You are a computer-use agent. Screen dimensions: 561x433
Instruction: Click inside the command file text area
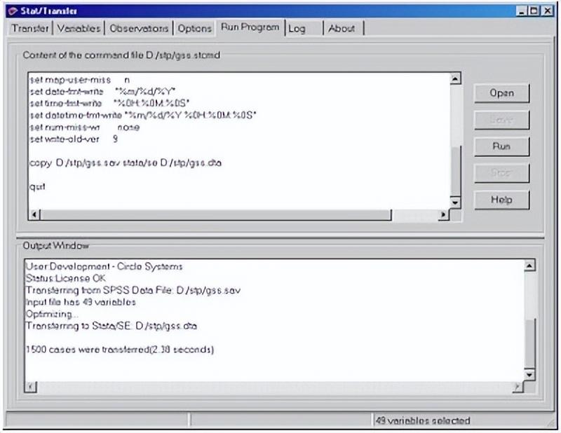[x=239, y=141]
